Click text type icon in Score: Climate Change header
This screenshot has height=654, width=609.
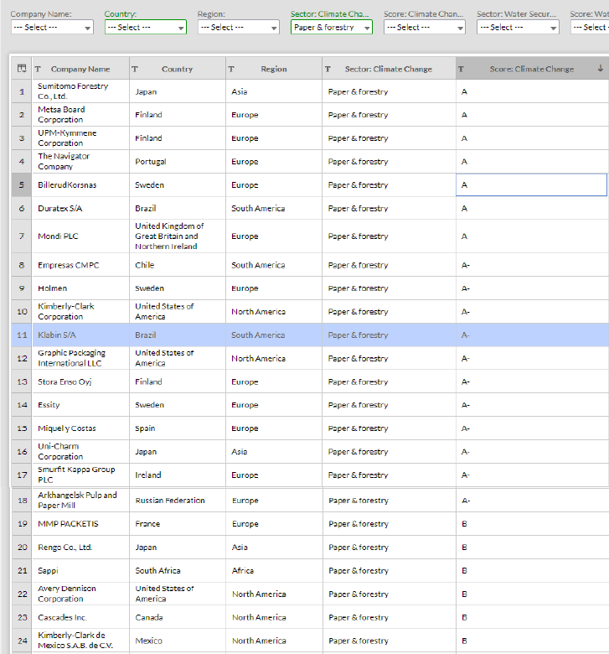[461, 69]
